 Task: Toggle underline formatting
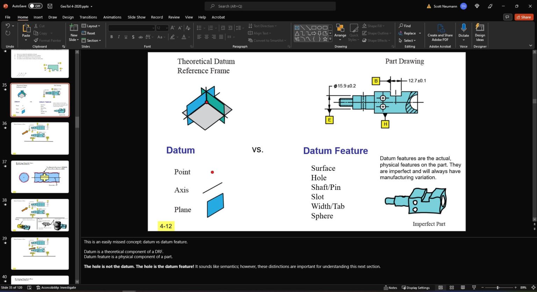126,37
